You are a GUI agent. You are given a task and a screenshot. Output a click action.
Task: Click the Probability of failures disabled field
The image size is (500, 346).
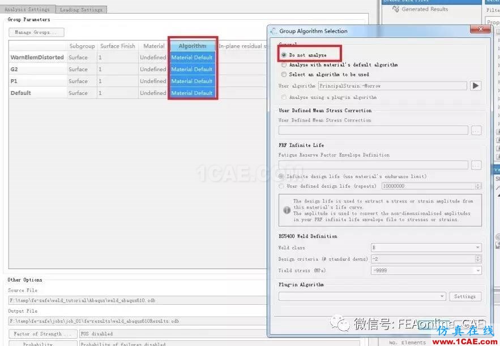(219, 344)
